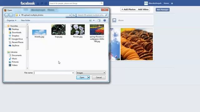The width and height of the screenshot is (200, 112).
Task: Select the bugs.jpg thumbnail
Action: 58,30
